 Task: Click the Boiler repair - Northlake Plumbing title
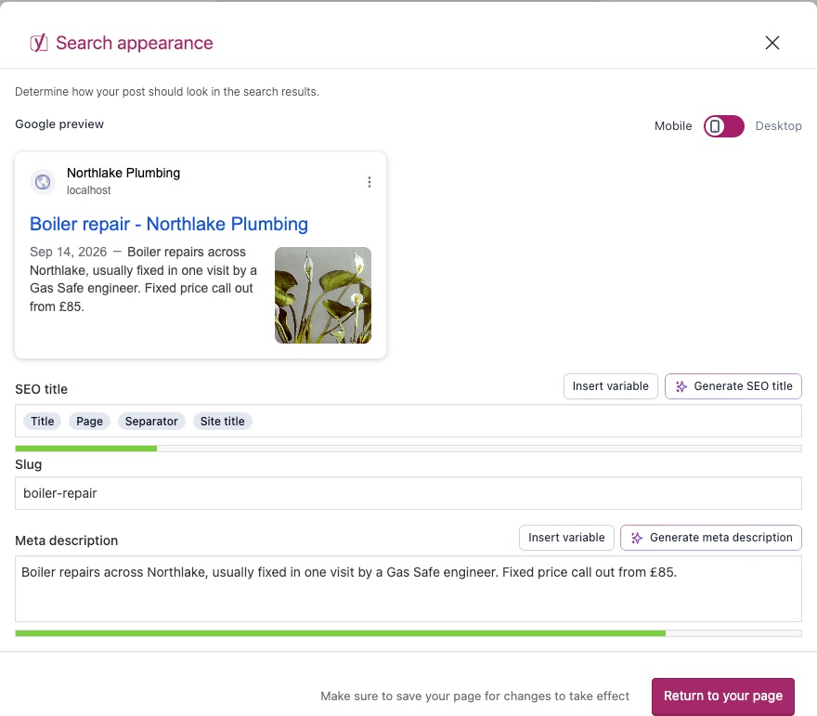(169, 224)
